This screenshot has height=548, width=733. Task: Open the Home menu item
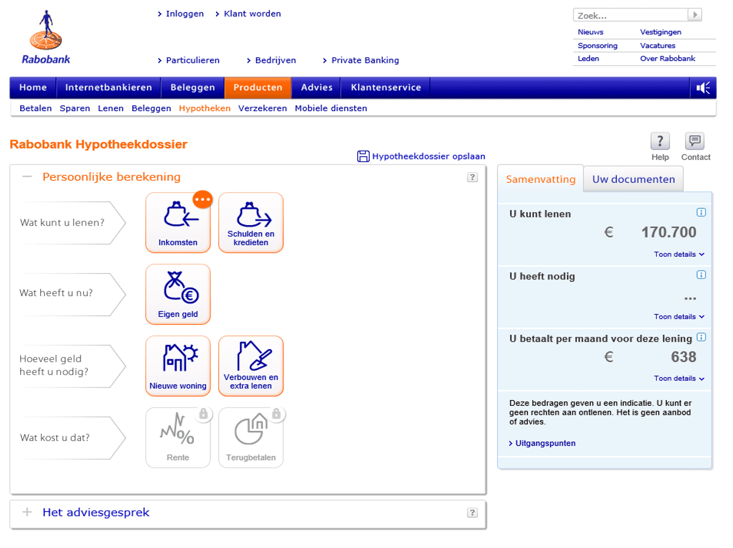pos(33,87)
